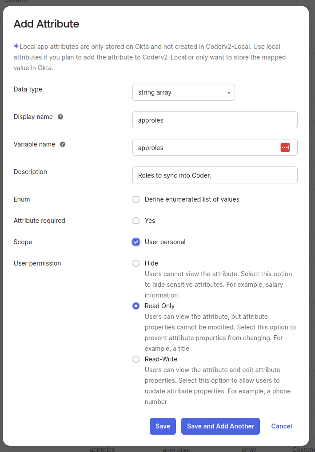Viewport: 315px width, 452px height.
Task: Enable the Define enumerated list of values checkbox
Action: [136, 199]
